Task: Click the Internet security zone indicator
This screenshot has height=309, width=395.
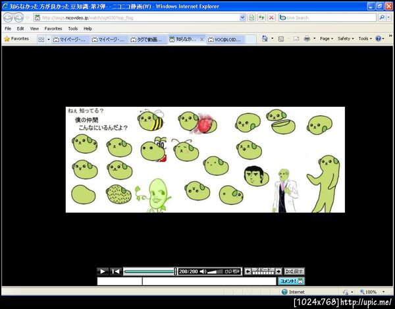Action: tap(293, 292)
